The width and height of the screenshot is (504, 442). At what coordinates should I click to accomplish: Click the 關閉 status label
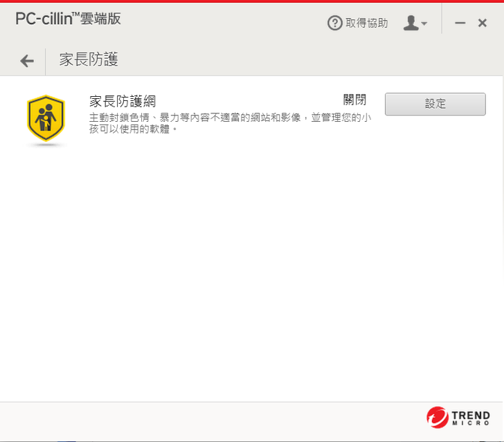(x=354, y=100)
